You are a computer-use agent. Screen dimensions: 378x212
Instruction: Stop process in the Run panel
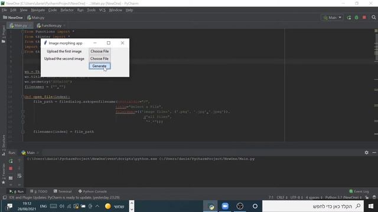click(11, 168)
